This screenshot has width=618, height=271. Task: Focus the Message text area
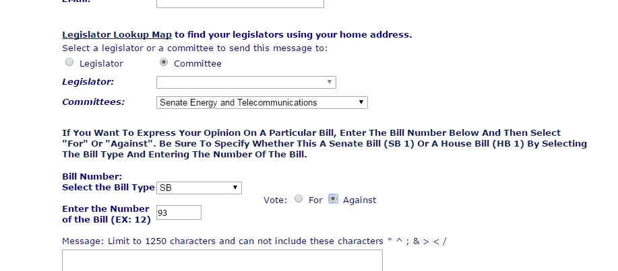click(x=222, y=261)
